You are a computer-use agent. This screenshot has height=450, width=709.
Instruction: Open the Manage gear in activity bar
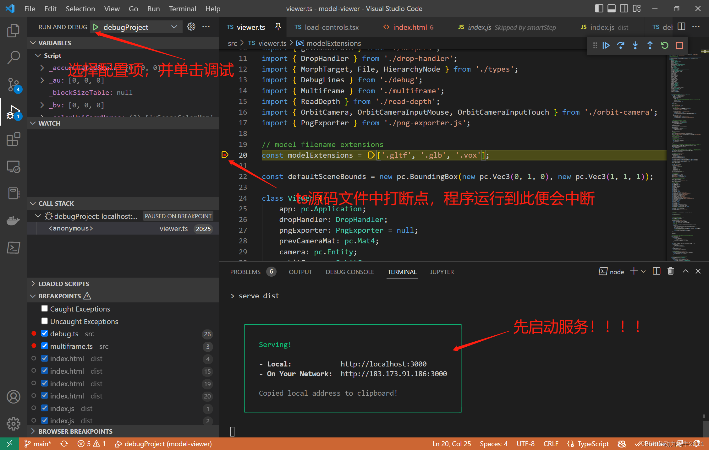click(x=13, y=424)
